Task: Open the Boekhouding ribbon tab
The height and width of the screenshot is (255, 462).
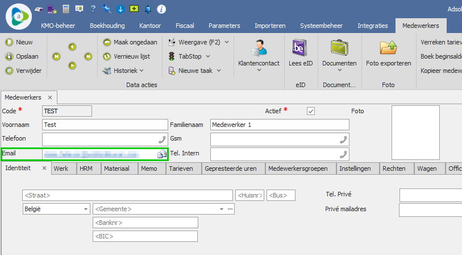Action: 107,26
